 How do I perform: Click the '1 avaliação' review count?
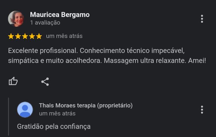pos(45,22)
